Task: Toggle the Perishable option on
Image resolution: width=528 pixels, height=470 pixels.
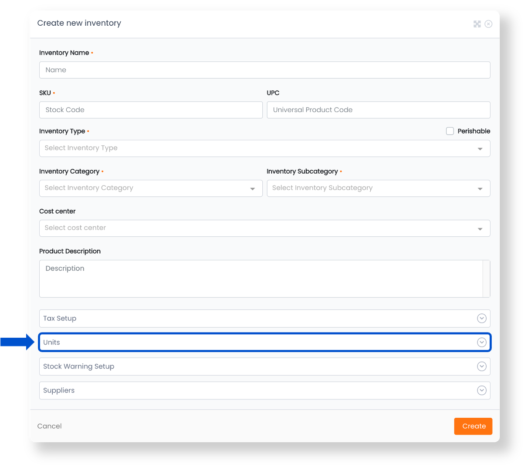Action: (x=450, y=131)
